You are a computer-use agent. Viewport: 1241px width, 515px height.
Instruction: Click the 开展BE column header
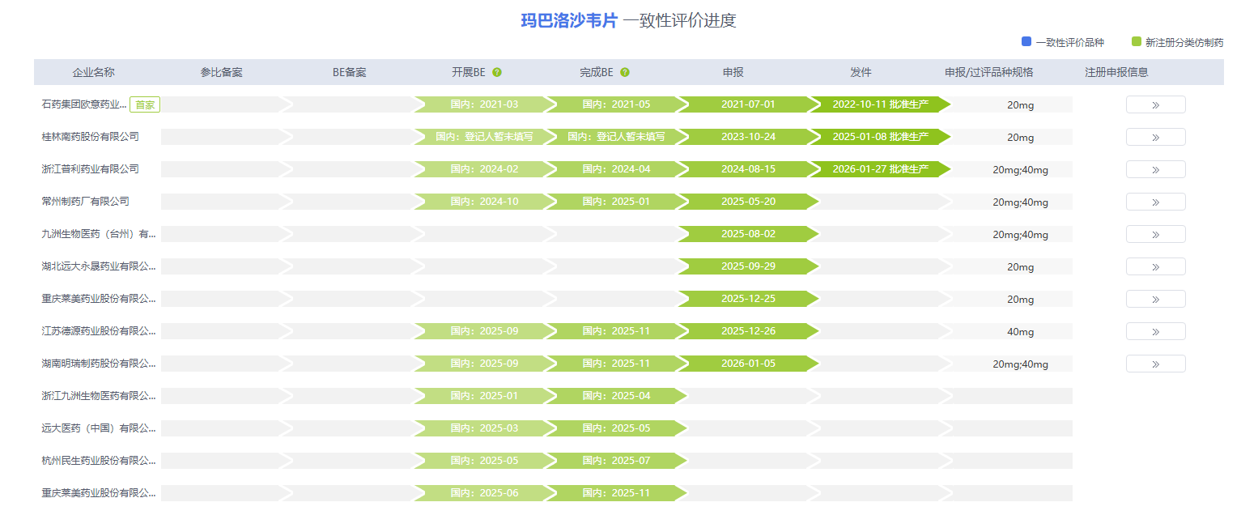[x=469, y=72]
